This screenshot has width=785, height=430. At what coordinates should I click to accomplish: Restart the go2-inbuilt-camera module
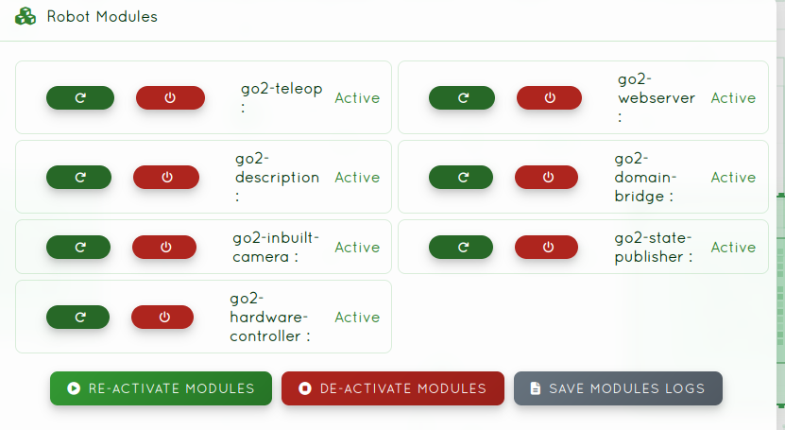tap(78, 247)
